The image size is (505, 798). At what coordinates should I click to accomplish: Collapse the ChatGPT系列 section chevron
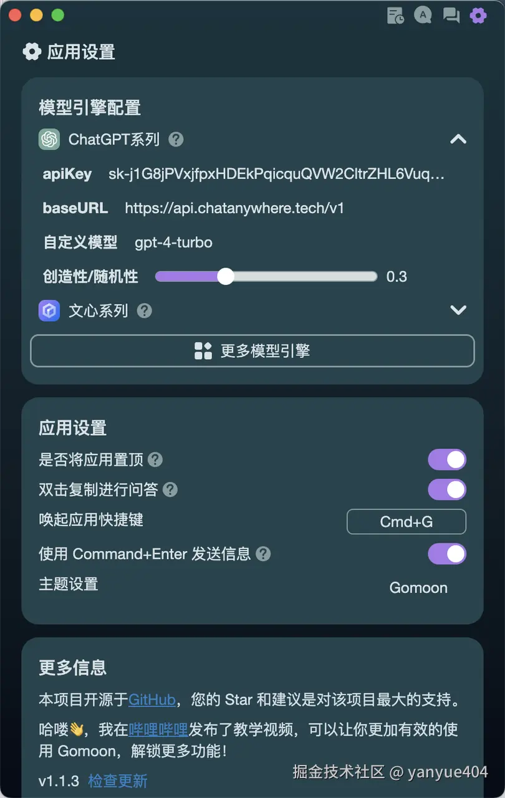(458, 139)
